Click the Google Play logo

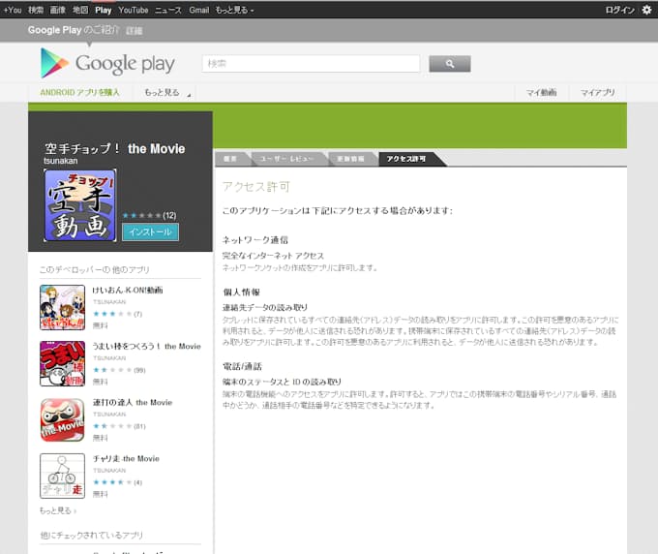pos(106,64)
